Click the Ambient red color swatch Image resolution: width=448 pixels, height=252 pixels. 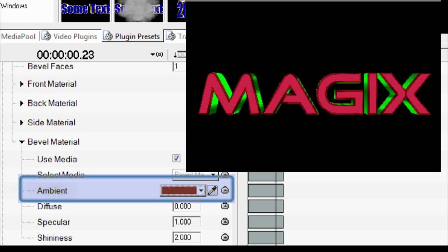[179, 190]
